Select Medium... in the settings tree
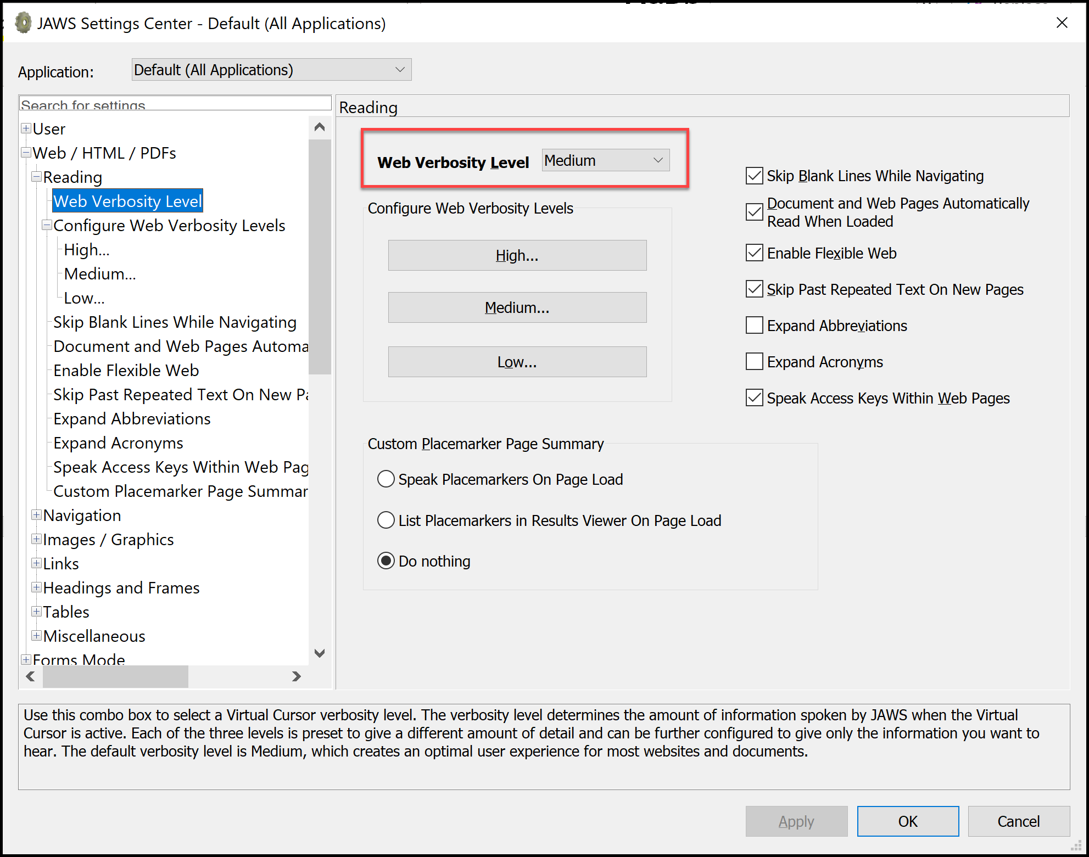 (100, 274)
